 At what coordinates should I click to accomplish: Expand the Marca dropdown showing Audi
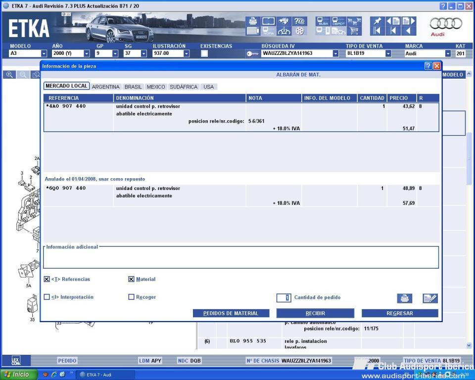click(x=448, y=53)
